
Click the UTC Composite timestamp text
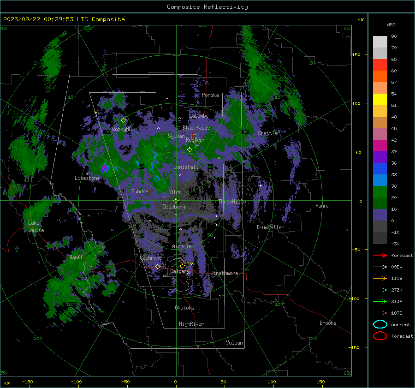(x=64, y=19)
